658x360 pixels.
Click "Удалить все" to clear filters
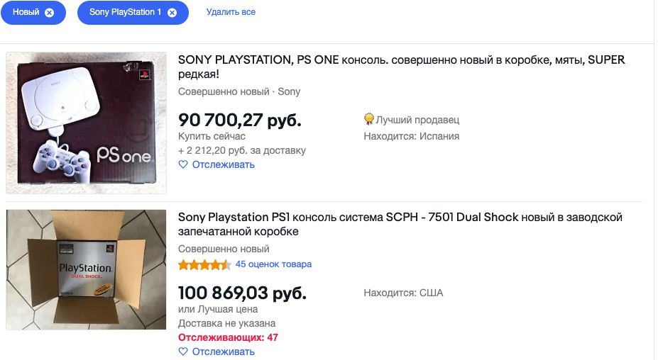pos(231,12)
